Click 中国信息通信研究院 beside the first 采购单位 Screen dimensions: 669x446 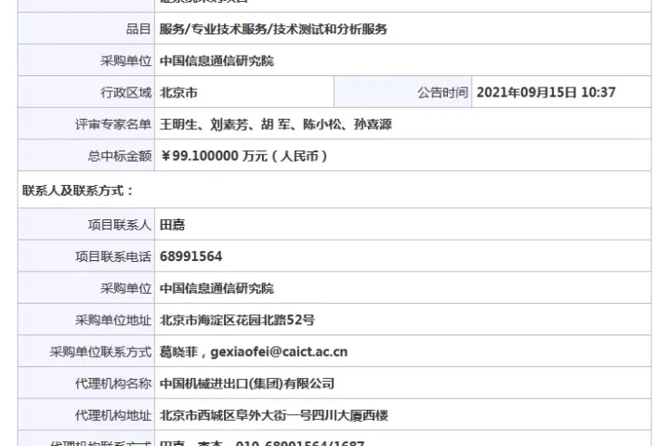tap(216, 61)
